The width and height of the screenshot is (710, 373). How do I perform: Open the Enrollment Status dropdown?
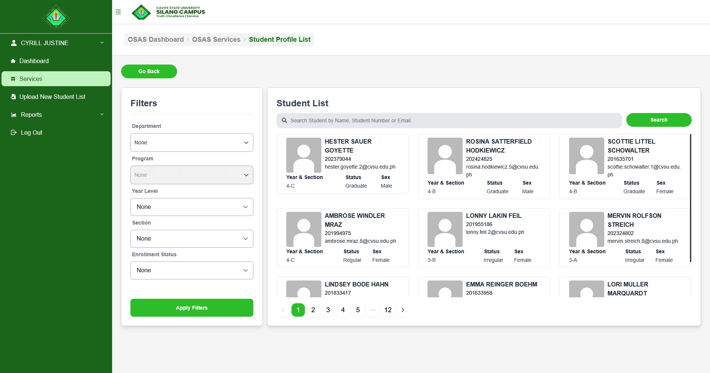192,270
